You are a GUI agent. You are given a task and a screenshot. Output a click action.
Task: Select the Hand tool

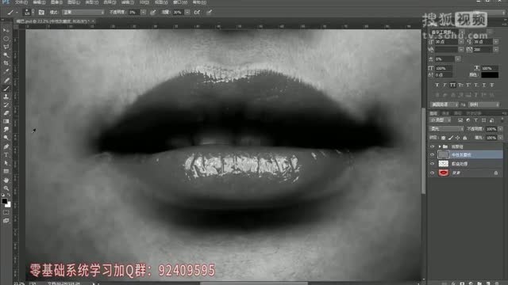pos(6,180)
